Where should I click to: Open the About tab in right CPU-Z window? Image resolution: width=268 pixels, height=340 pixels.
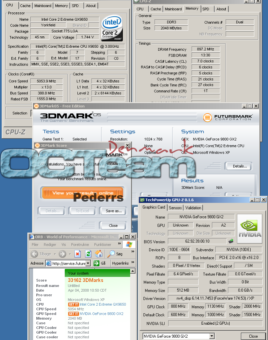tap(221, 9)
